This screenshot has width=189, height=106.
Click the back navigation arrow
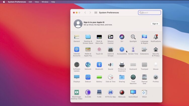tap(85, 13)
